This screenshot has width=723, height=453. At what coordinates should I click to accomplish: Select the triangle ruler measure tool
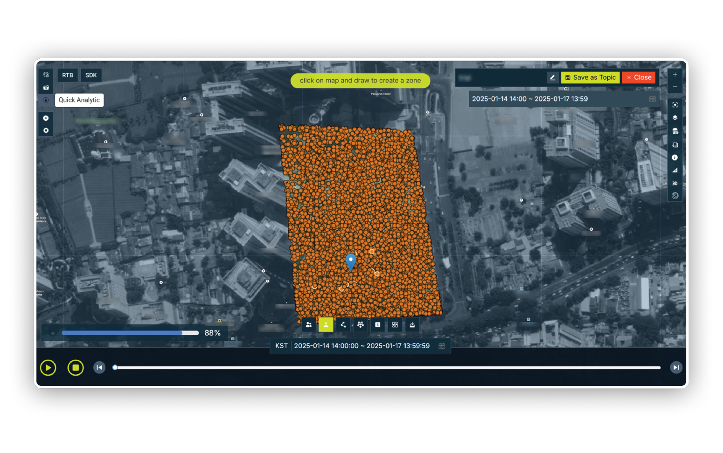pos(675,170)
